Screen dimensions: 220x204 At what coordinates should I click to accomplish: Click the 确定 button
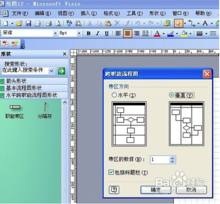tap(156, 190)
